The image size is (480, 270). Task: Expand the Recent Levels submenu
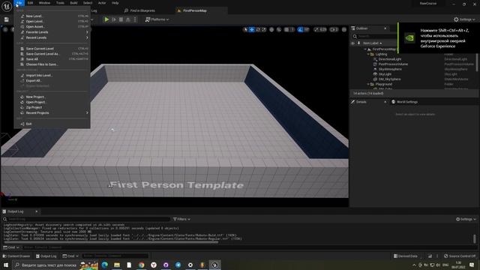pos(52,37)
